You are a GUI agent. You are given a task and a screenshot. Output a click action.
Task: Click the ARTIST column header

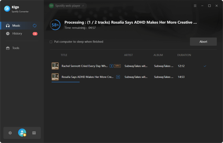(x=129, y=55)
